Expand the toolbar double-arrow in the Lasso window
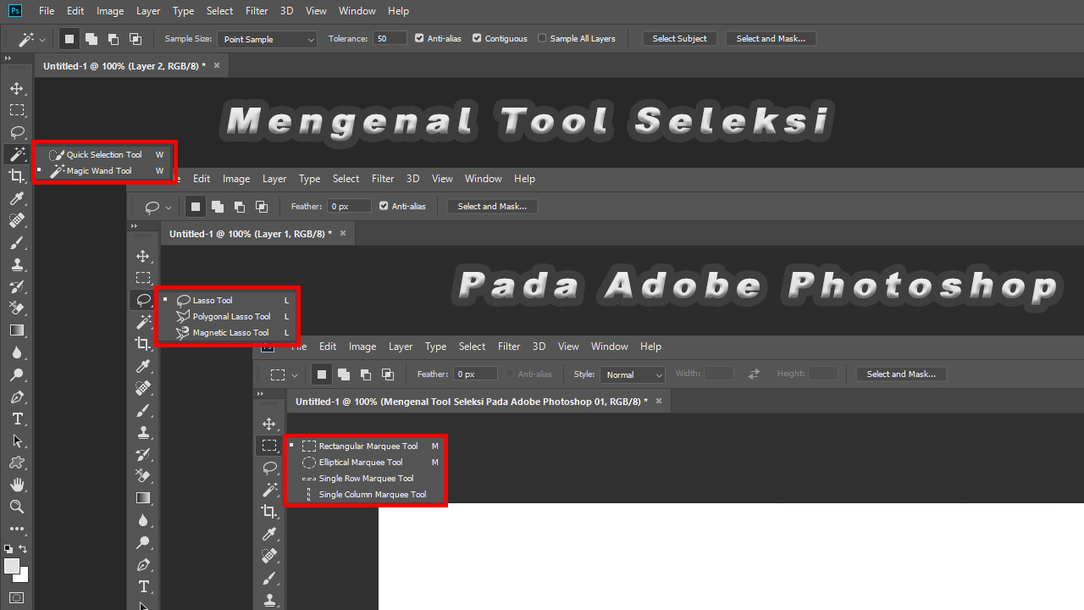This screenshot has height=610, width=1084. pyautogui.click(x=133, y=226)
